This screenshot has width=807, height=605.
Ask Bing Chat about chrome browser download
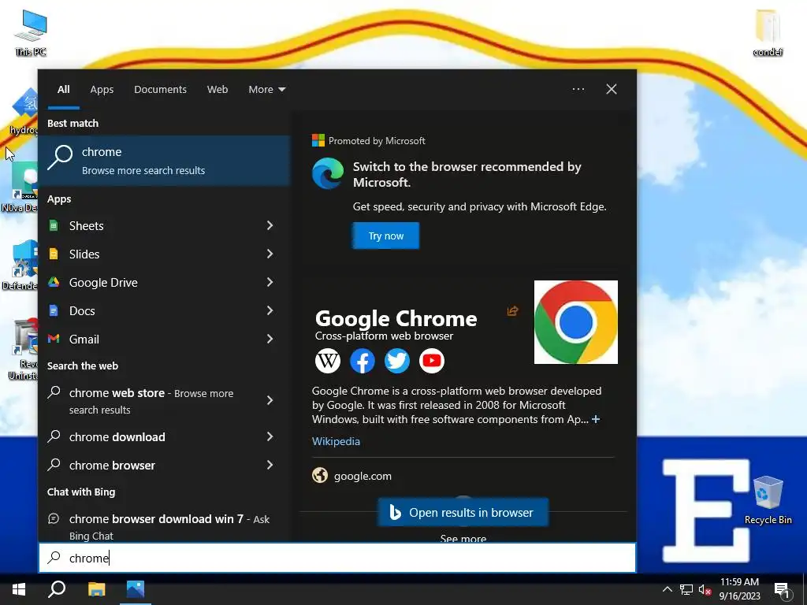coord(164,526)
